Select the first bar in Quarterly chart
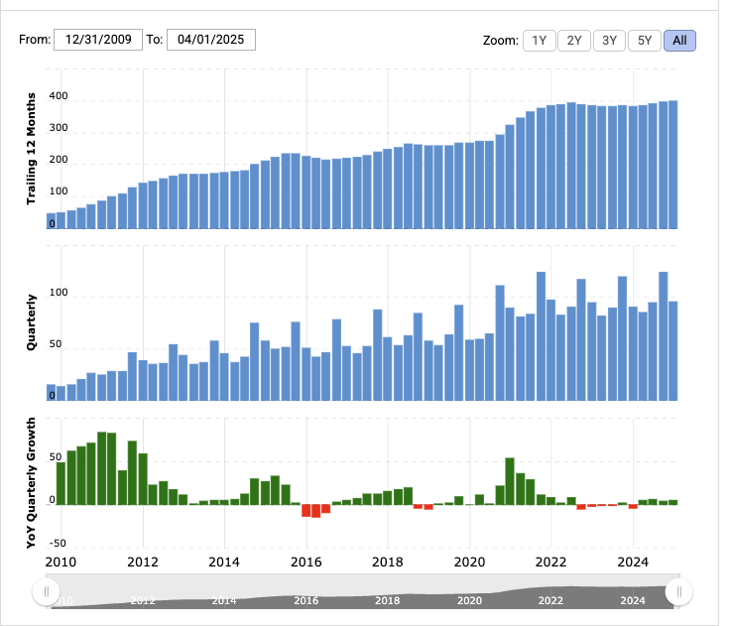Screen dimensions: 729x626 click(x=51, y=393)
